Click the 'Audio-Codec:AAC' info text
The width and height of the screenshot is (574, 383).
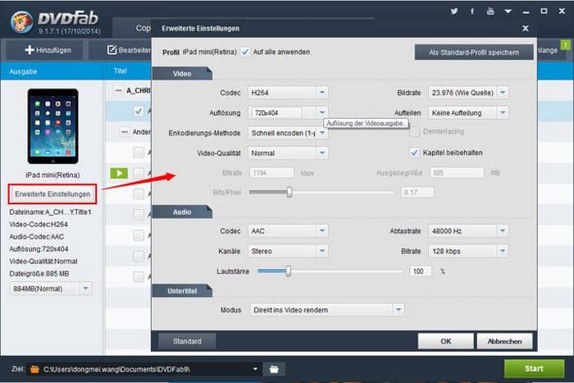pos(37,236)
